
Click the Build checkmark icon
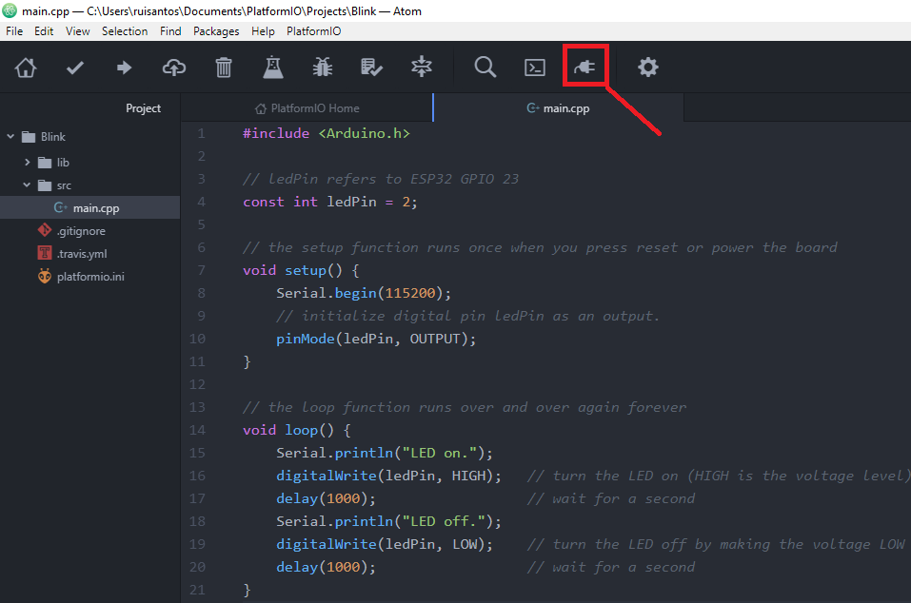75,68
